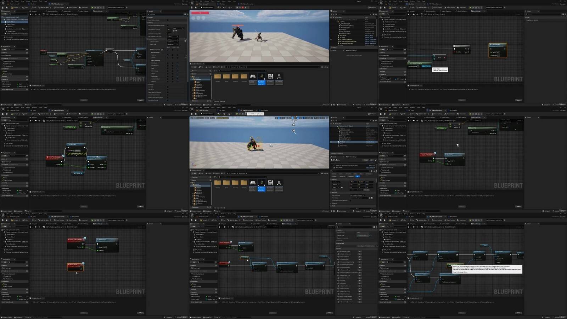Switch to the BP_Boss tab, gameplay frame
The image size is (567, 319).
click(x=221, y=4)
